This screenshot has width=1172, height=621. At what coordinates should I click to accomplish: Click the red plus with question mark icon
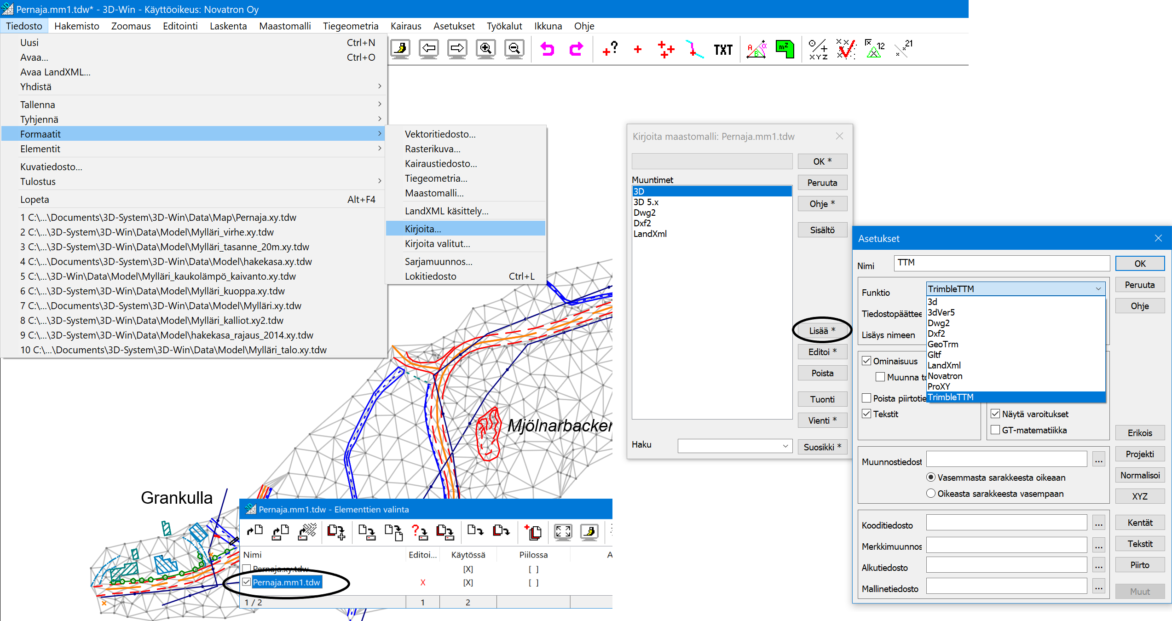tap(610, 49)
